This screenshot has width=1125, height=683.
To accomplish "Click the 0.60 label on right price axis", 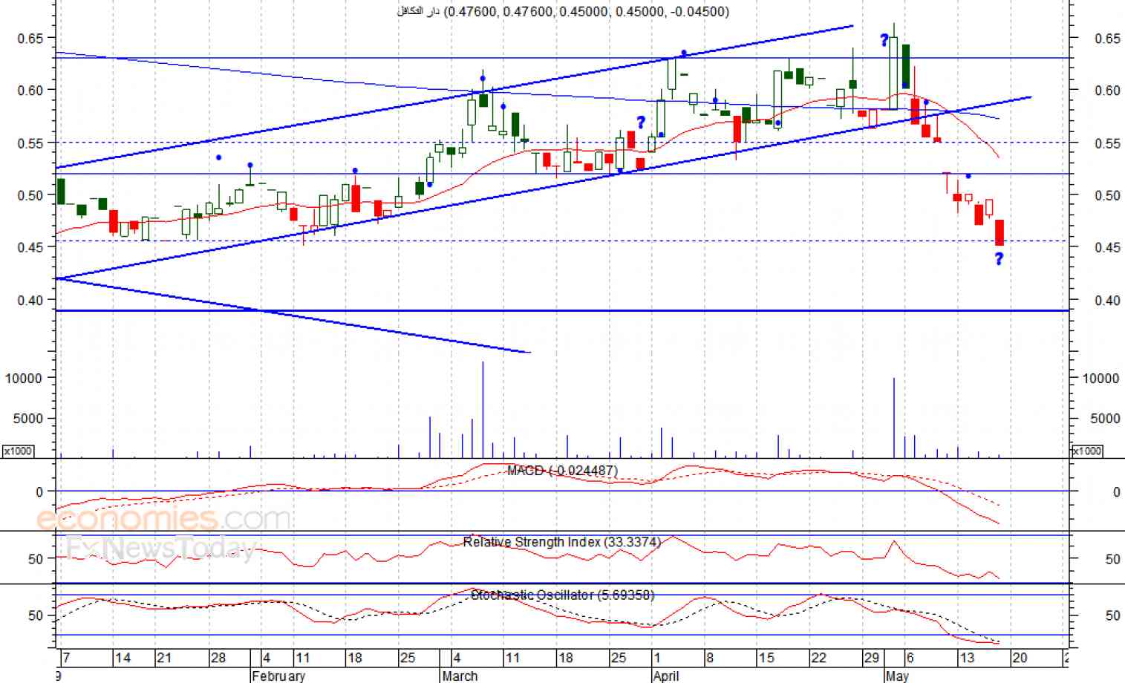I will (1107, 91).
